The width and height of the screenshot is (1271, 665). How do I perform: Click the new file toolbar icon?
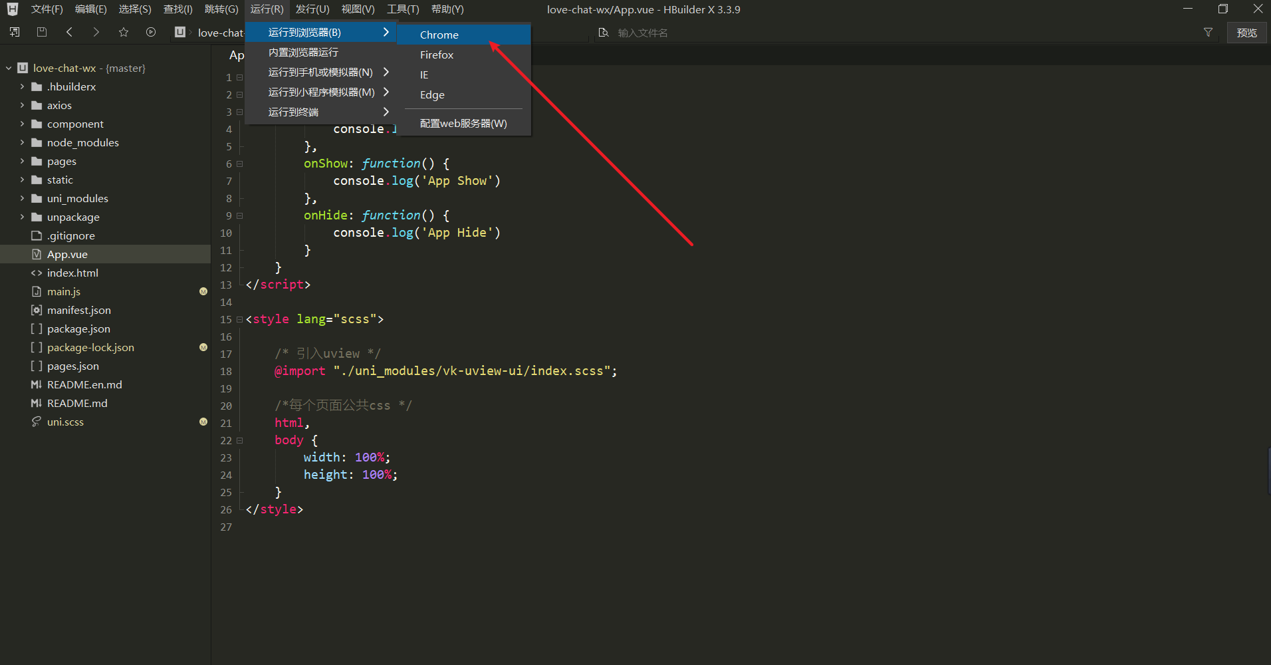[15, 32]
